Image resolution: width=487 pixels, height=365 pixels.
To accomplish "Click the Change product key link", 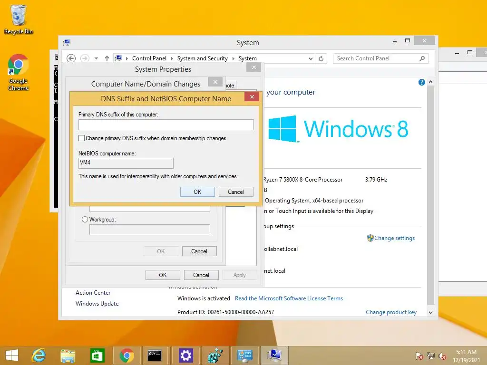I will (x=391, y=312).
